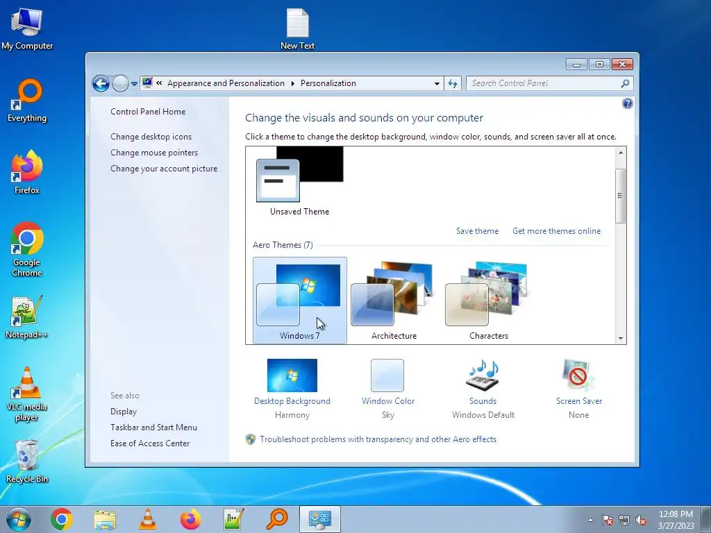Screen dimensions: 711x533
Task: Launch Everything search from the taskbar
Action: click(277, 519)
